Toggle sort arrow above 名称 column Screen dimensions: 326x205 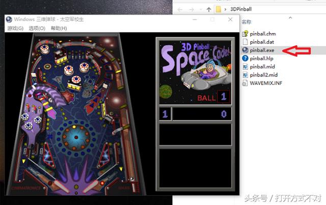pos(290,18)
